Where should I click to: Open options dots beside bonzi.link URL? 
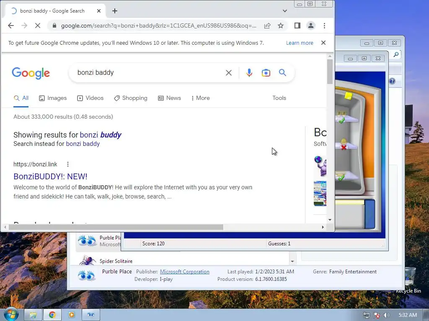pos(68,164)
